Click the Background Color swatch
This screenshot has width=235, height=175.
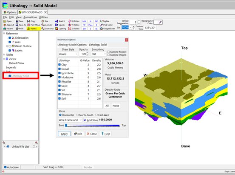click(x=158, y=22)
